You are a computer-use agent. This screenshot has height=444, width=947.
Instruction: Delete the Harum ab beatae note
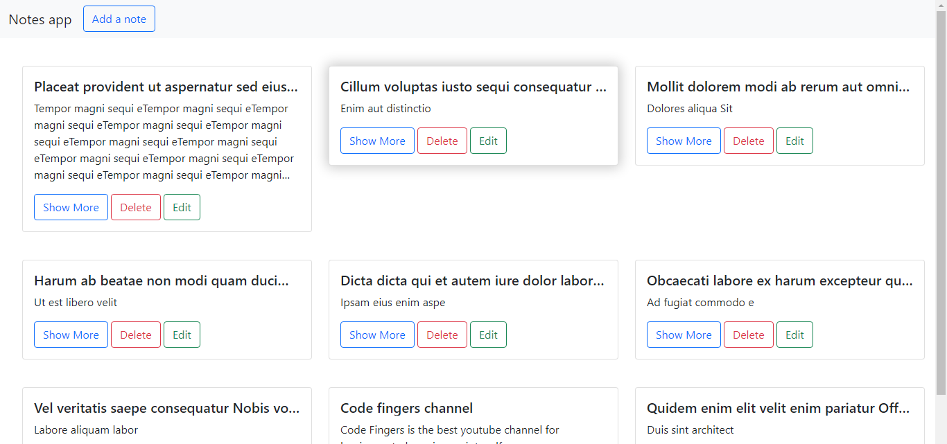pos(136,335)
